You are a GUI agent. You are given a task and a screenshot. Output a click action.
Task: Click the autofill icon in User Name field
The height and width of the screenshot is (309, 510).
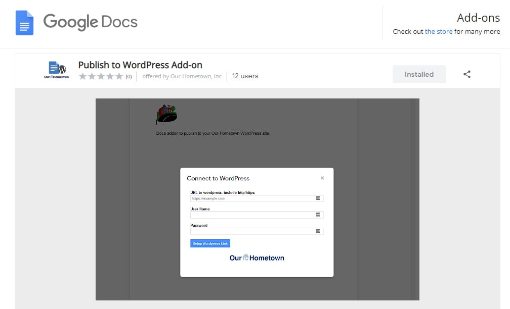coord(318,215)
